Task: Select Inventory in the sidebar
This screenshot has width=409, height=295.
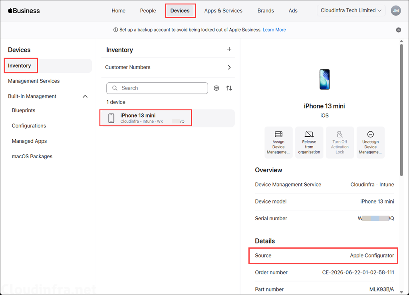Action: click(x=48, y=66)
